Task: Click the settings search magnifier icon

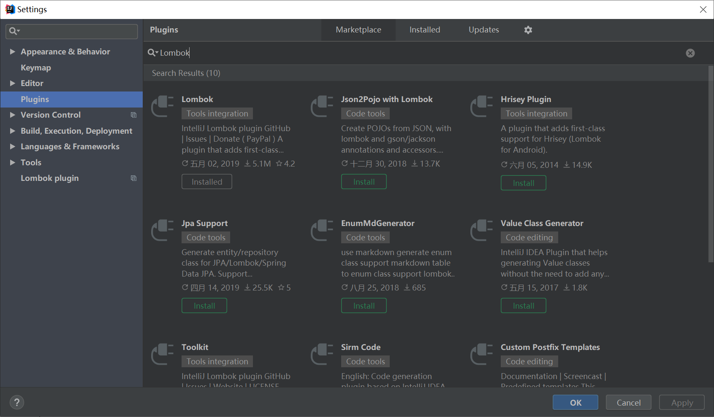Action: pos(14,31)
